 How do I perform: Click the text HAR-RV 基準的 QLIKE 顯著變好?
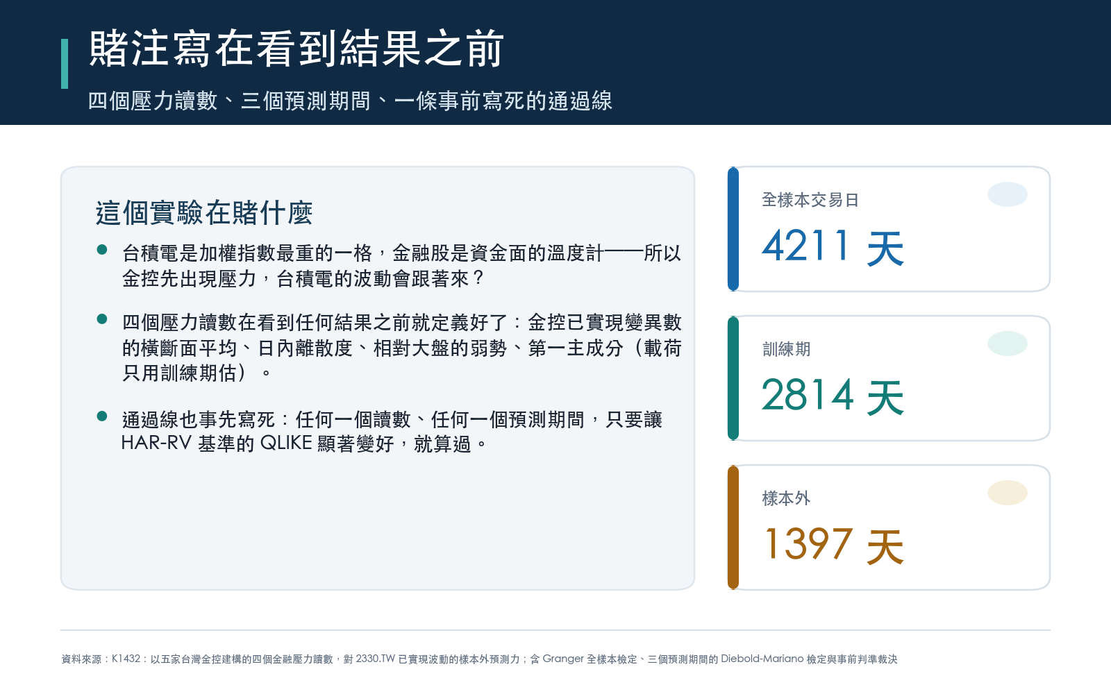258,443
